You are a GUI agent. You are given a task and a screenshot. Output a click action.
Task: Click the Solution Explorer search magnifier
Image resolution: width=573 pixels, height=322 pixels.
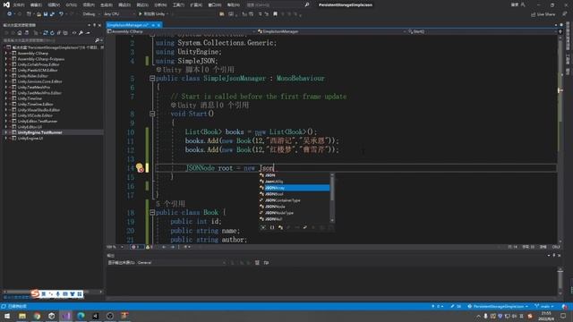click(x=97, y=40)
